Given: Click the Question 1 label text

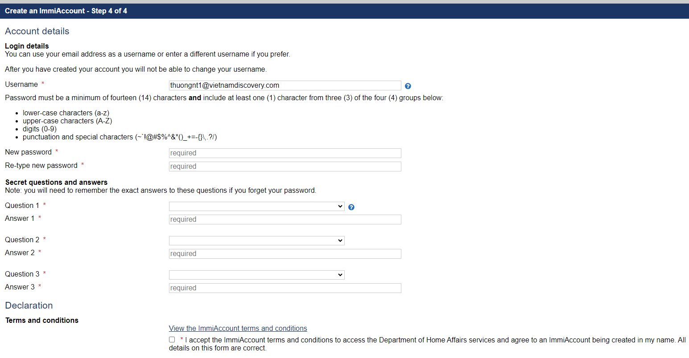Looking at the screenshot, I should [x=22, y=206].
